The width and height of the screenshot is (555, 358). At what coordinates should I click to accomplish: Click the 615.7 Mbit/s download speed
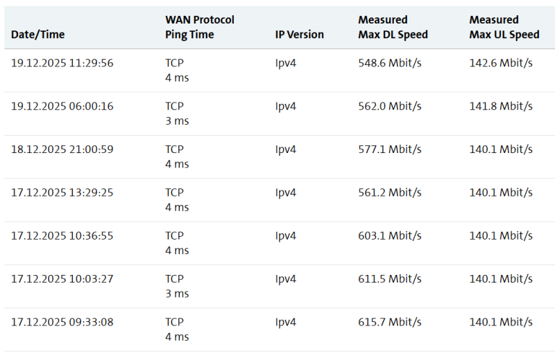390,322
